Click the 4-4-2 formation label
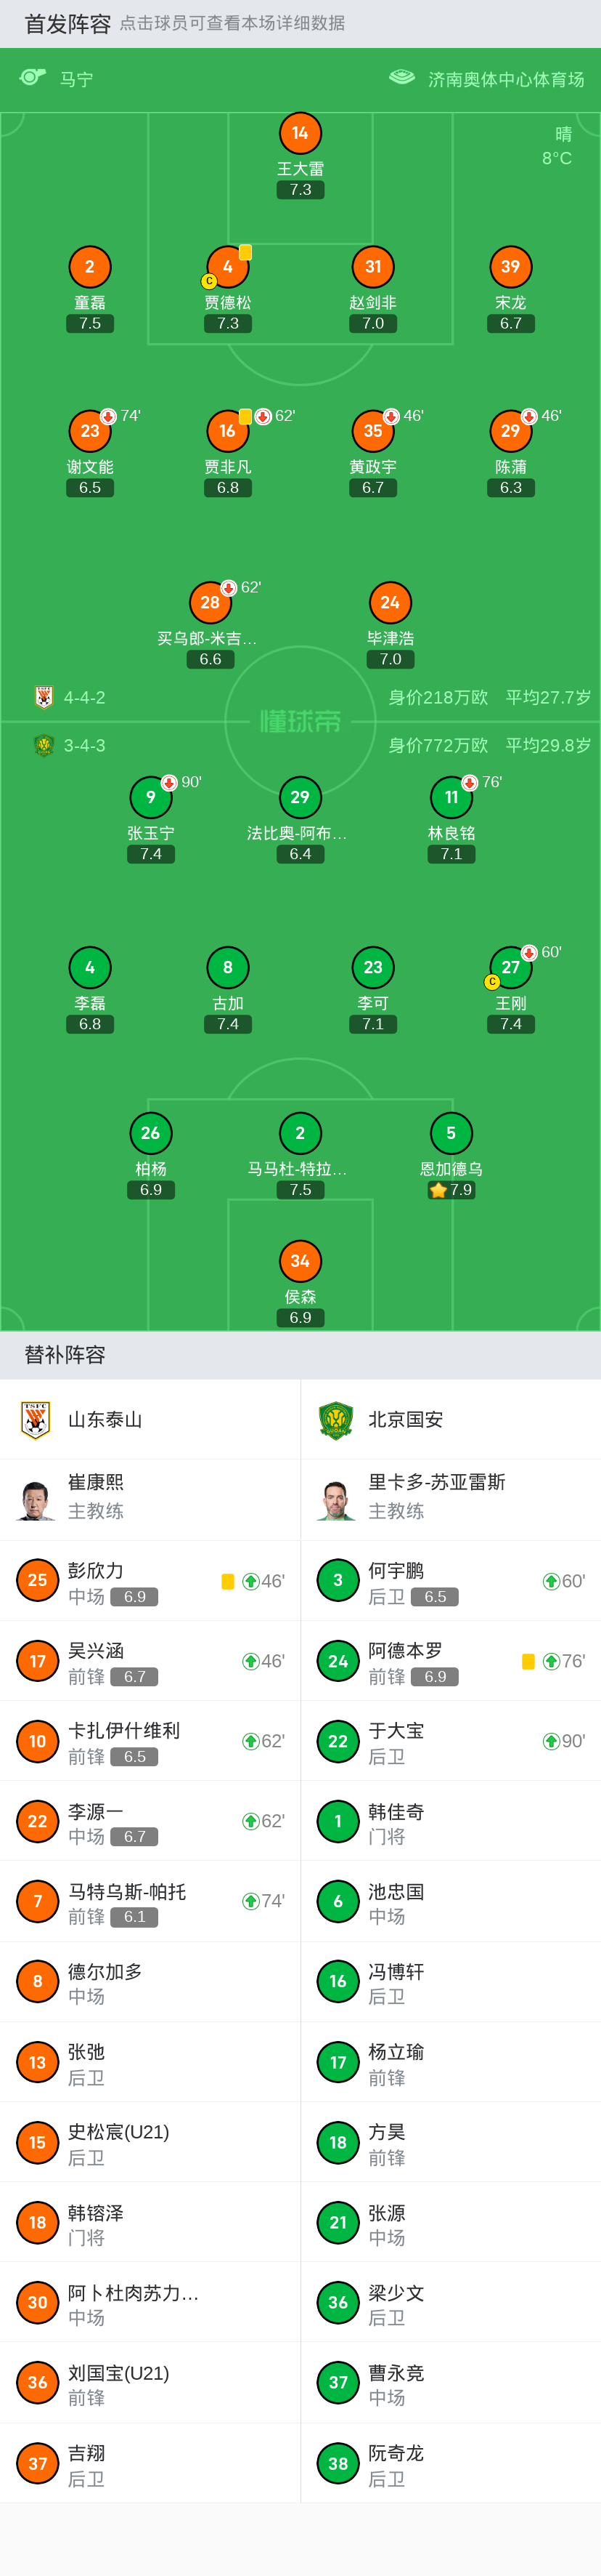The width and height of the screenshot is (601, 2576). click(85, 698)
